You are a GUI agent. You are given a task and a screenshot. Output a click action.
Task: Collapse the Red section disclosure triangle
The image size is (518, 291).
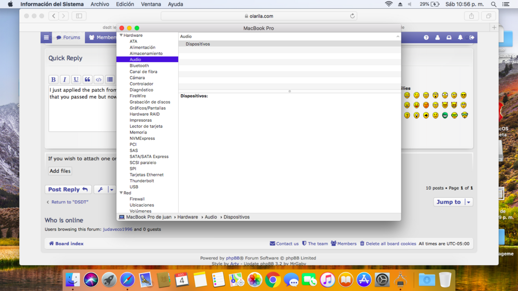[x=121, y=193]
